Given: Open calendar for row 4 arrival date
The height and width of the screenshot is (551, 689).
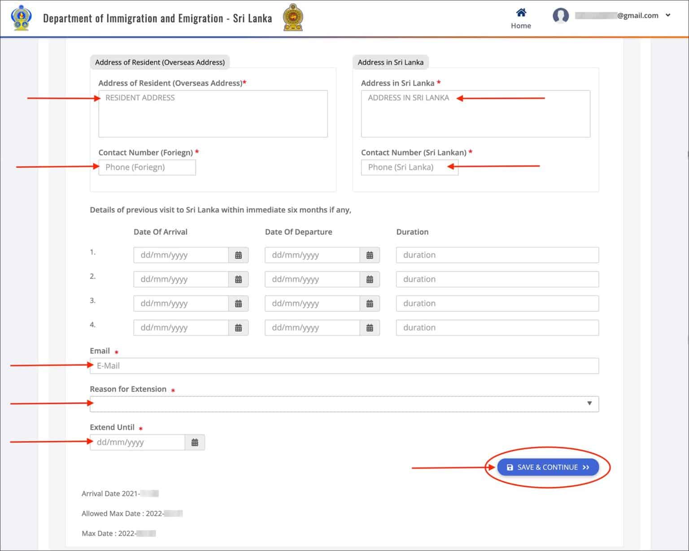Looking at the screenshot, I should pyautogui.click(x=239, y=328).
